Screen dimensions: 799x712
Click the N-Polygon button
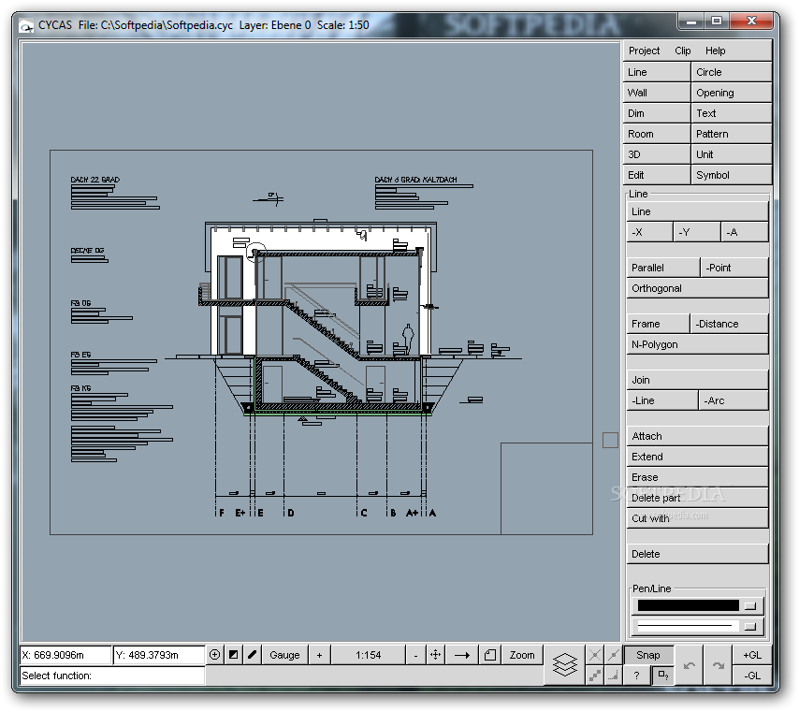697,344
